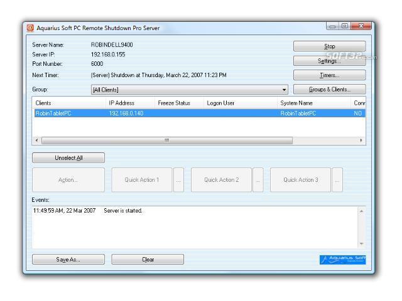Click the port number value 6000

tap(97, 64)
